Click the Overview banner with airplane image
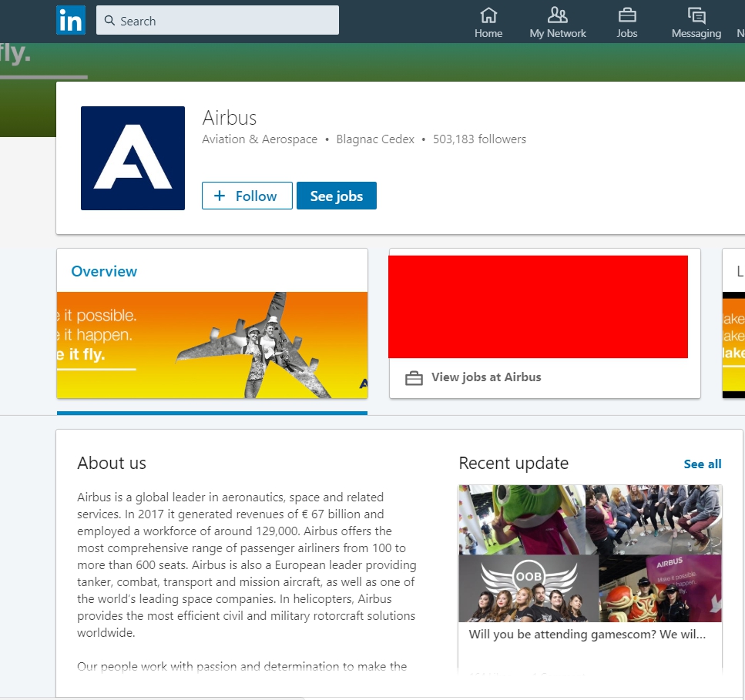 (x=212, y=344)
